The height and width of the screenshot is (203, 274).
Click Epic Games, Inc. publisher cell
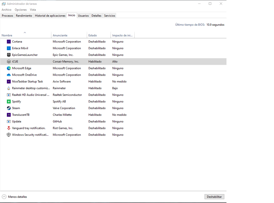click(63, 55)
